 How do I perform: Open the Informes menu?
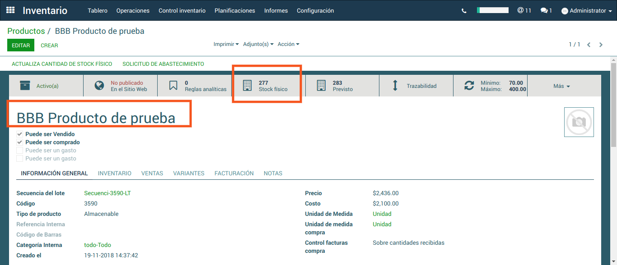coord(276,10)
